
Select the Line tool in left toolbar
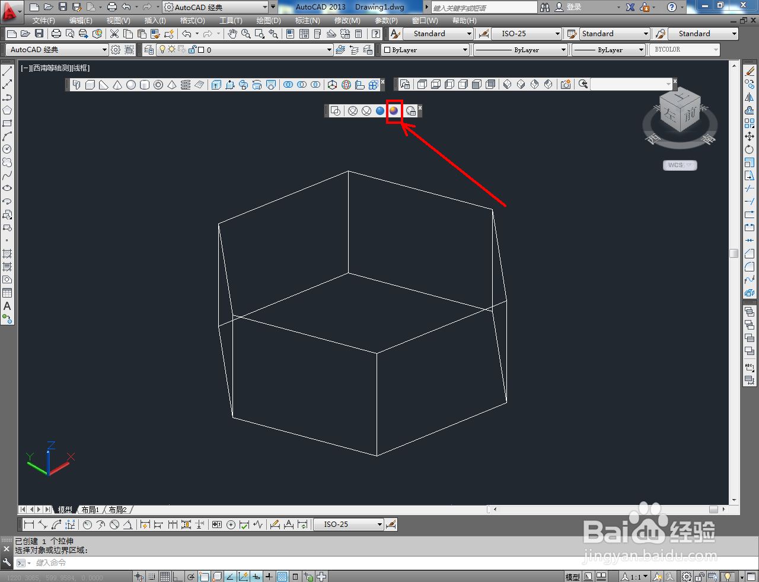tap(7, 71)
